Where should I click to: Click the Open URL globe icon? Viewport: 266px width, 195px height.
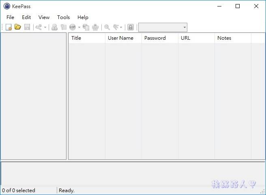pyautogui.click(x=73, y=27)
